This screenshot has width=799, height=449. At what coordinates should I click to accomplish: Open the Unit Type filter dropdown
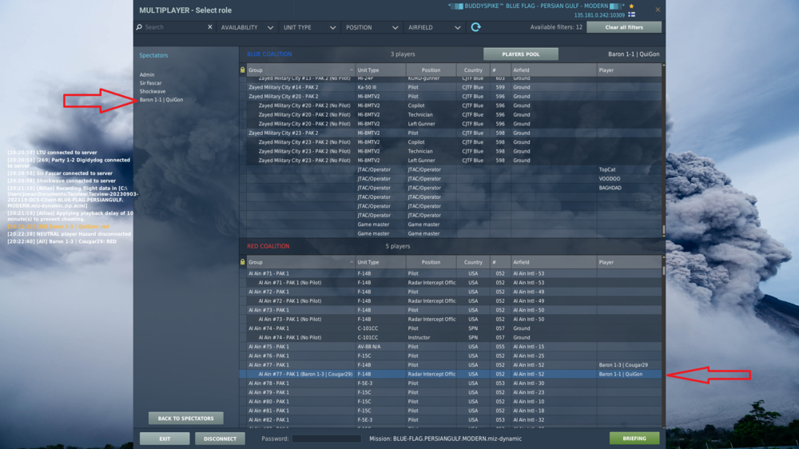click(309, 27)
